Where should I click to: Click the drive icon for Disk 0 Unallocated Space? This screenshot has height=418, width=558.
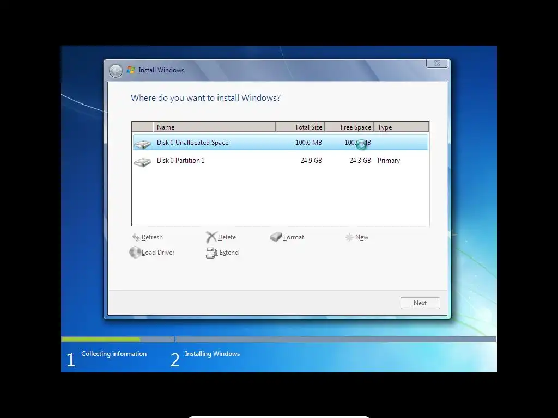[143, 144]
